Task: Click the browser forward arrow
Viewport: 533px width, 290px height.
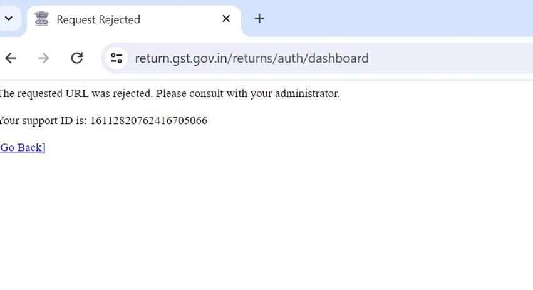Action: (x=43, y=58)
